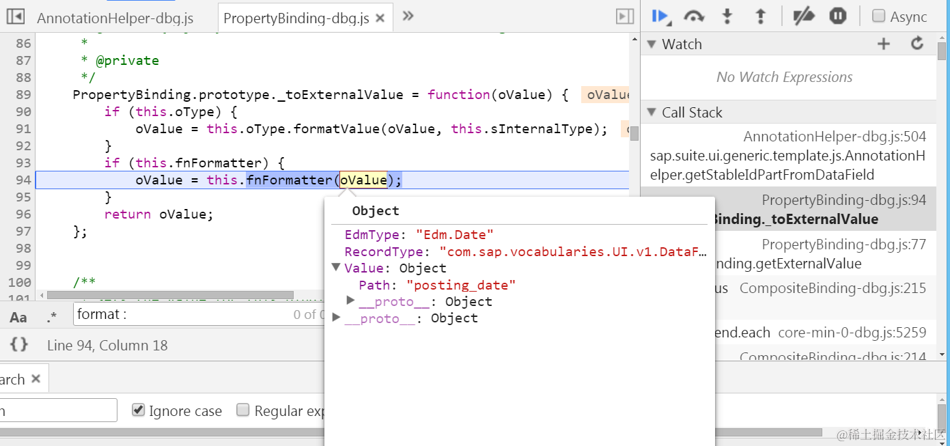Screen dimensions: 950x446
Task: Click EdmType property in tooltip
Action: tap(372, 235)
